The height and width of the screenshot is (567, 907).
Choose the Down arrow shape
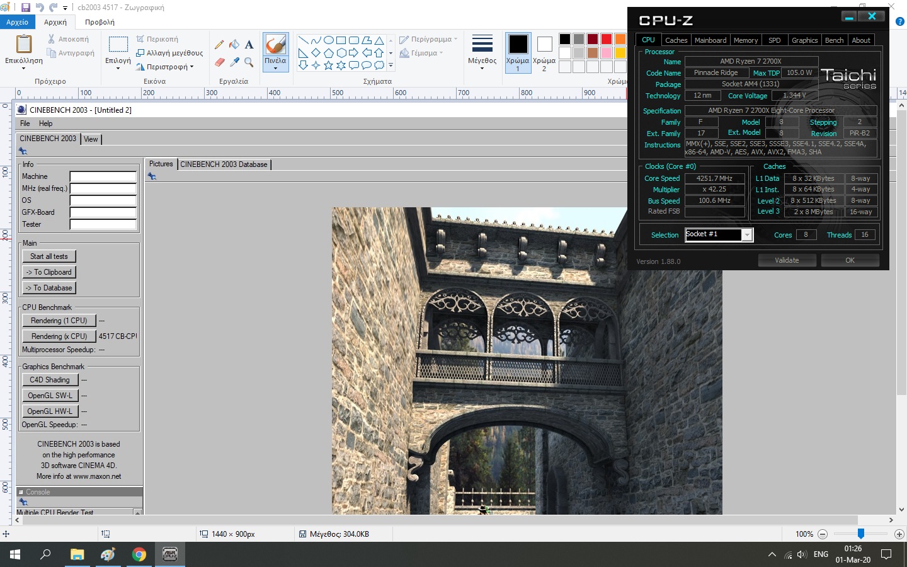303,65
